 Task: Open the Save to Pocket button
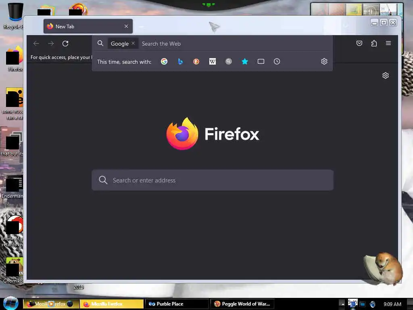pos(359,43)
